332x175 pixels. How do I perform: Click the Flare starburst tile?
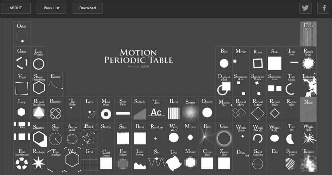click(x=207, y=135)
